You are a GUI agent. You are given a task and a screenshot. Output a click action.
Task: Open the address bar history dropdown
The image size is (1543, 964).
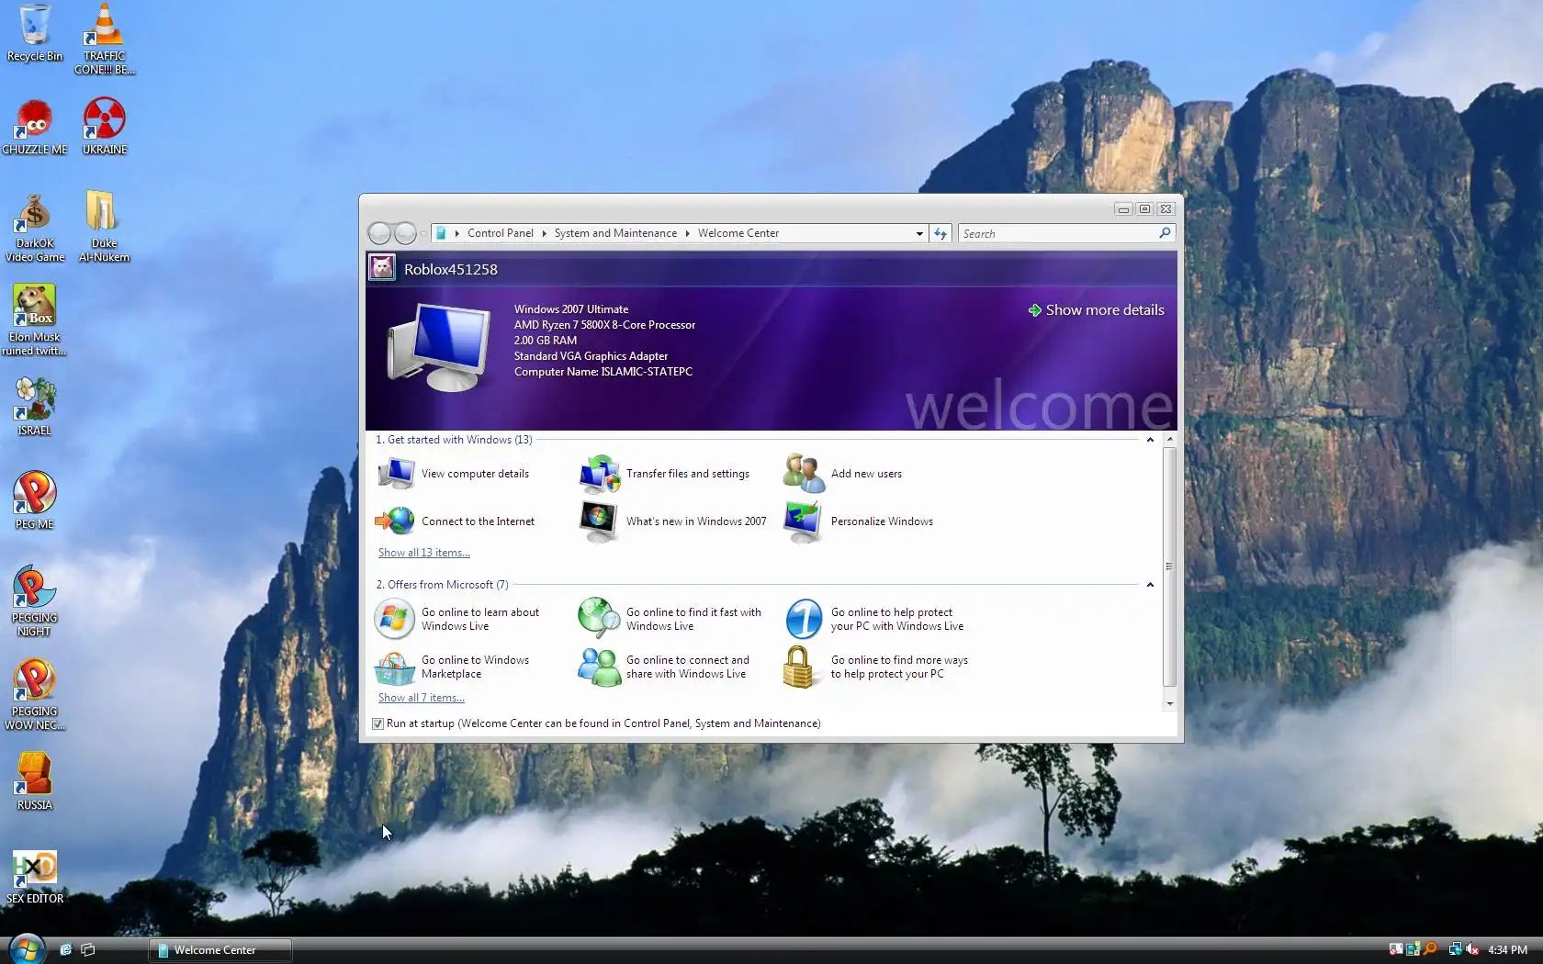coord(919,233)
